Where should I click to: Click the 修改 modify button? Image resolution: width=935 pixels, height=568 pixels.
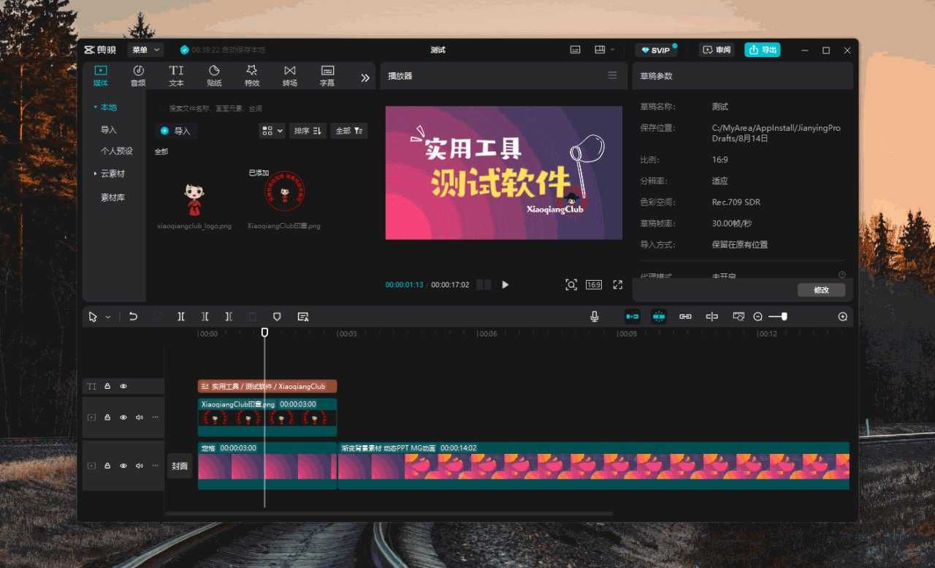point(821,290)
